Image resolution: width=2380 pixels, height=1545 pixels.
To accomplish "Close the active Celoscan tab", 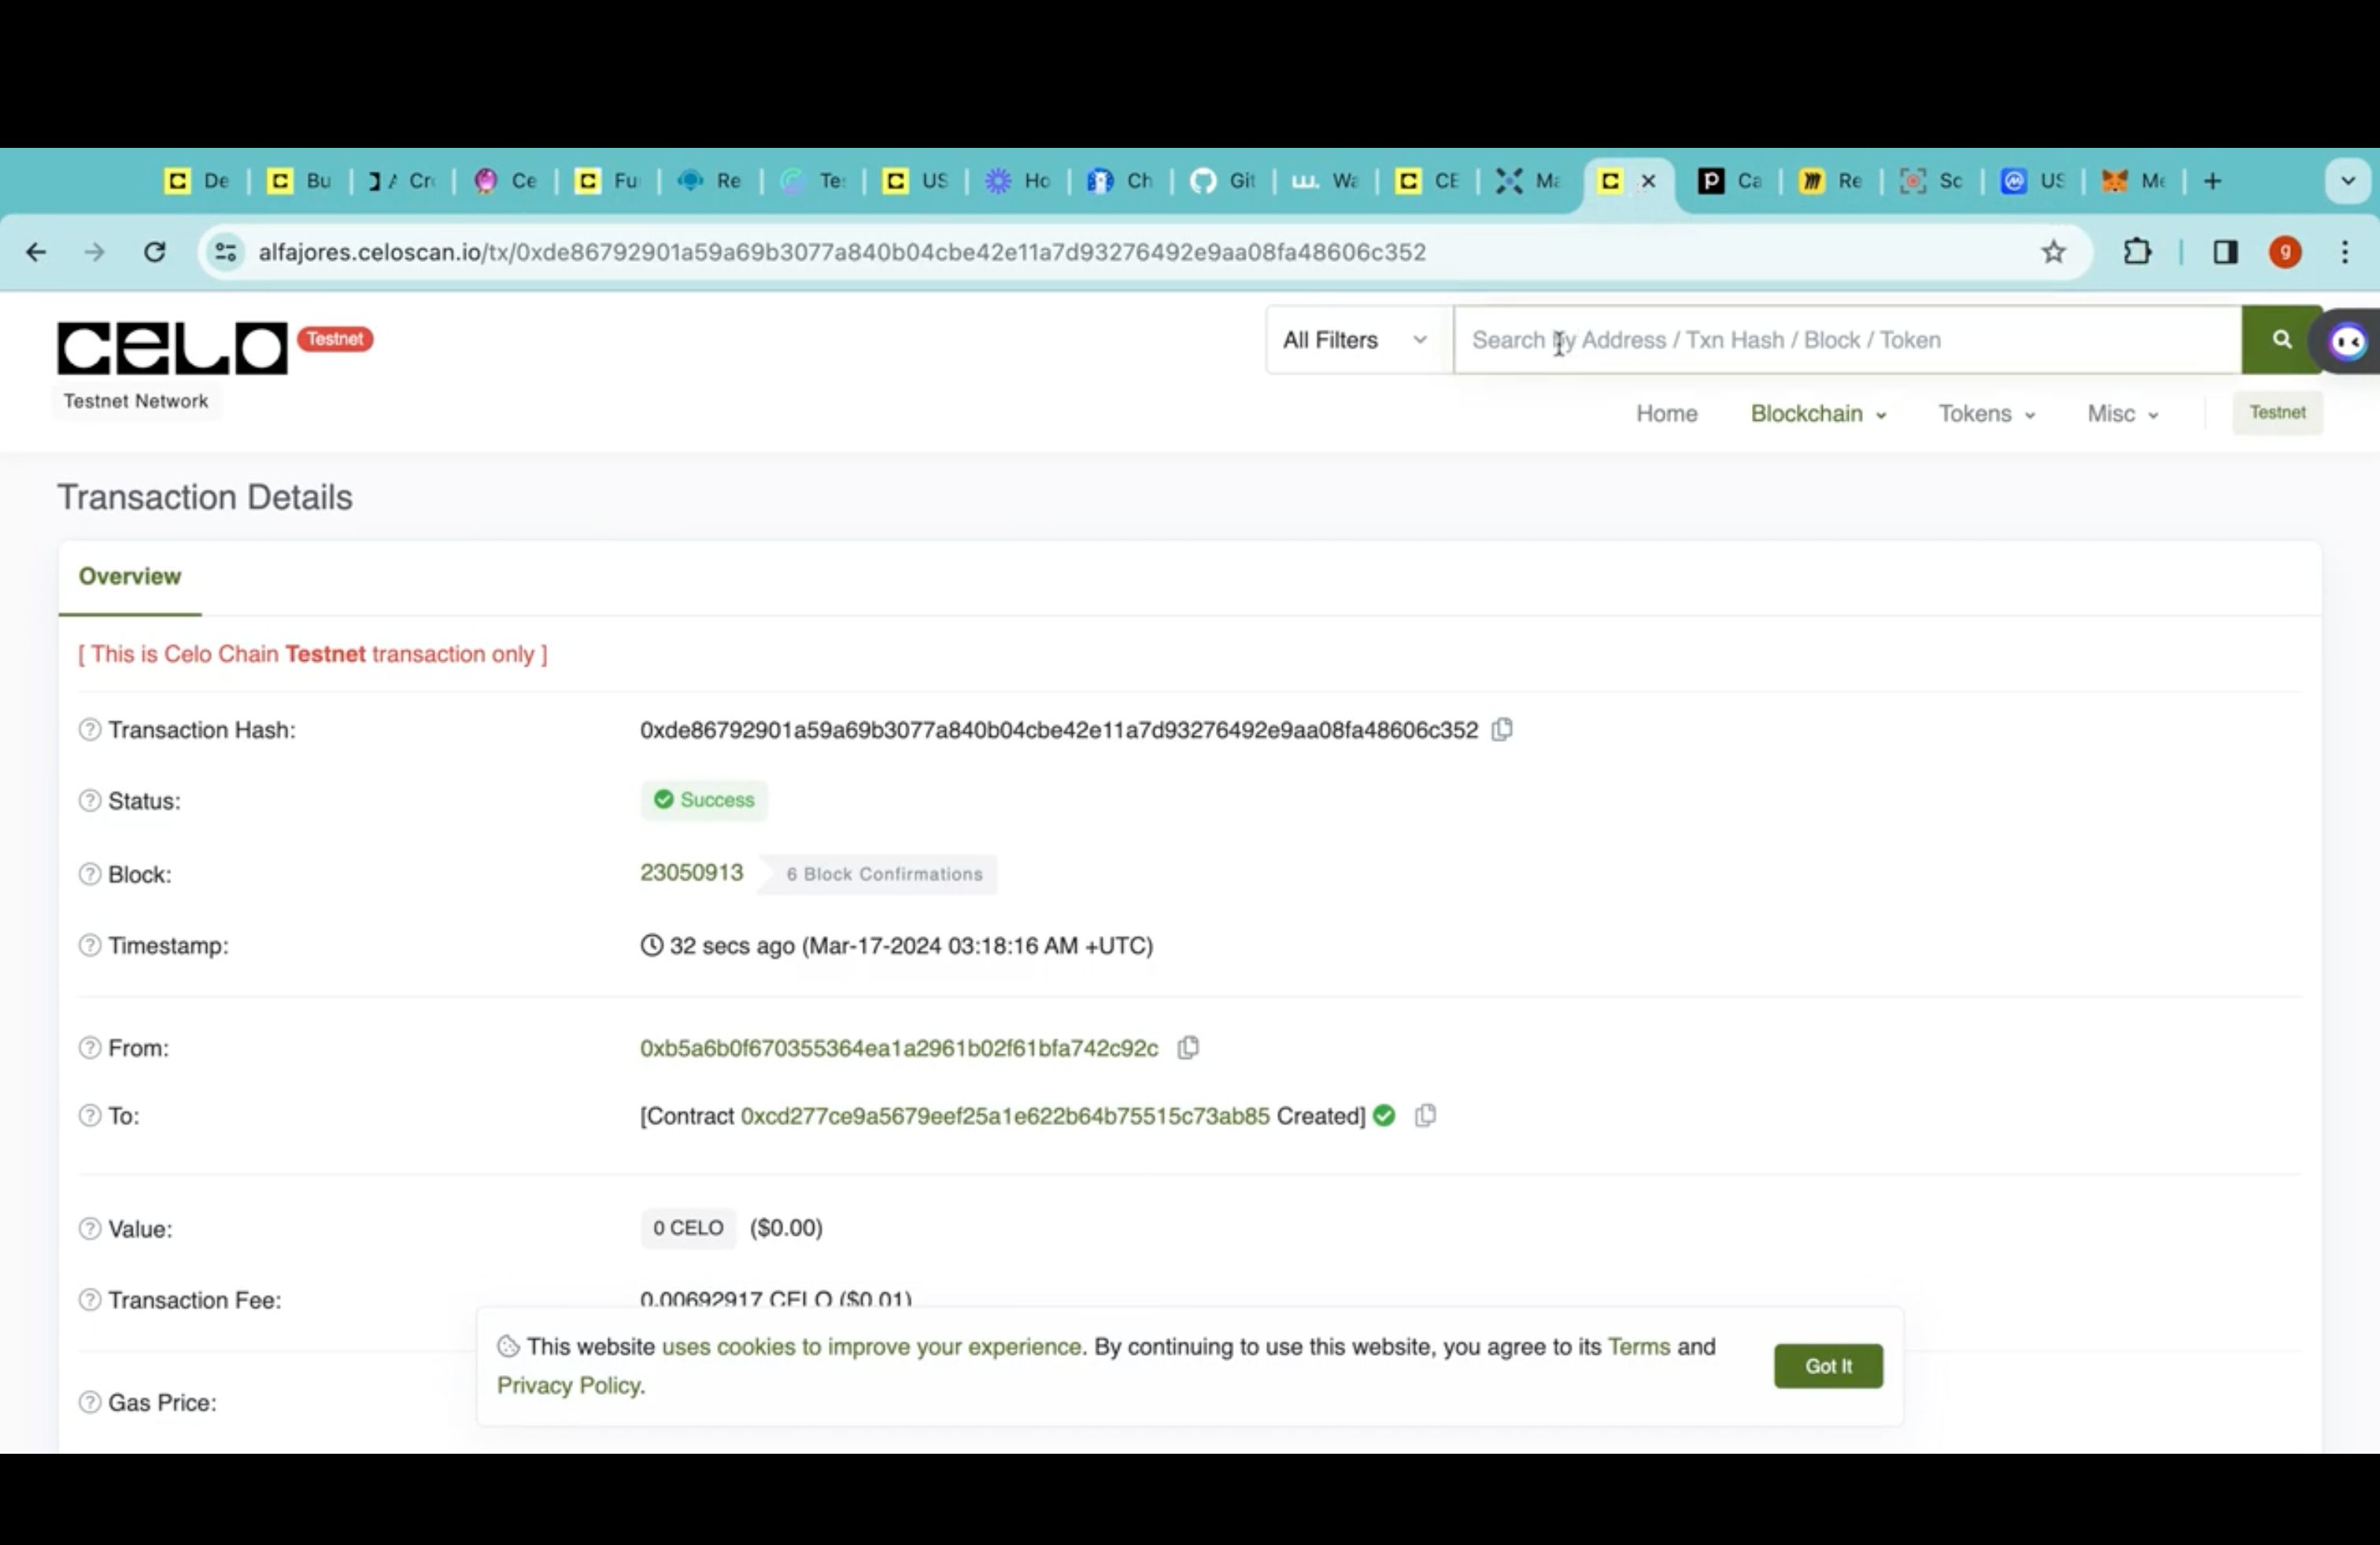I will (x=1648, y=181).
